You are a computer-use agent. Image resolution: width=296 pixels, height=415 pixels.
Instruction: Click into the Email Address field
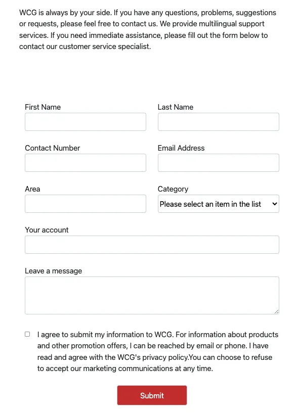(219, 163)
